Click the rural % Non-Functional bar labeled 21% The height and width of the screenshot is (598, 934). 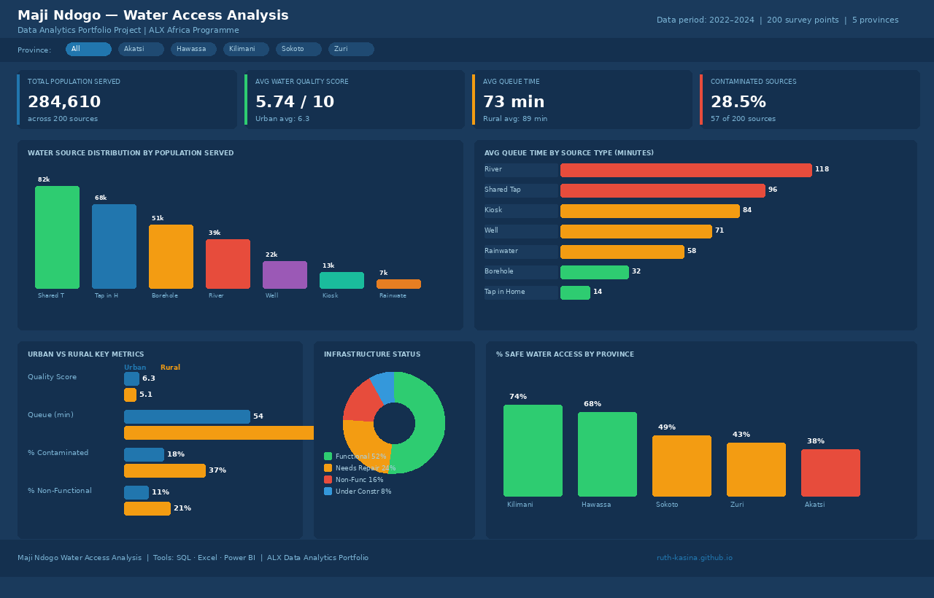(147, 508)
